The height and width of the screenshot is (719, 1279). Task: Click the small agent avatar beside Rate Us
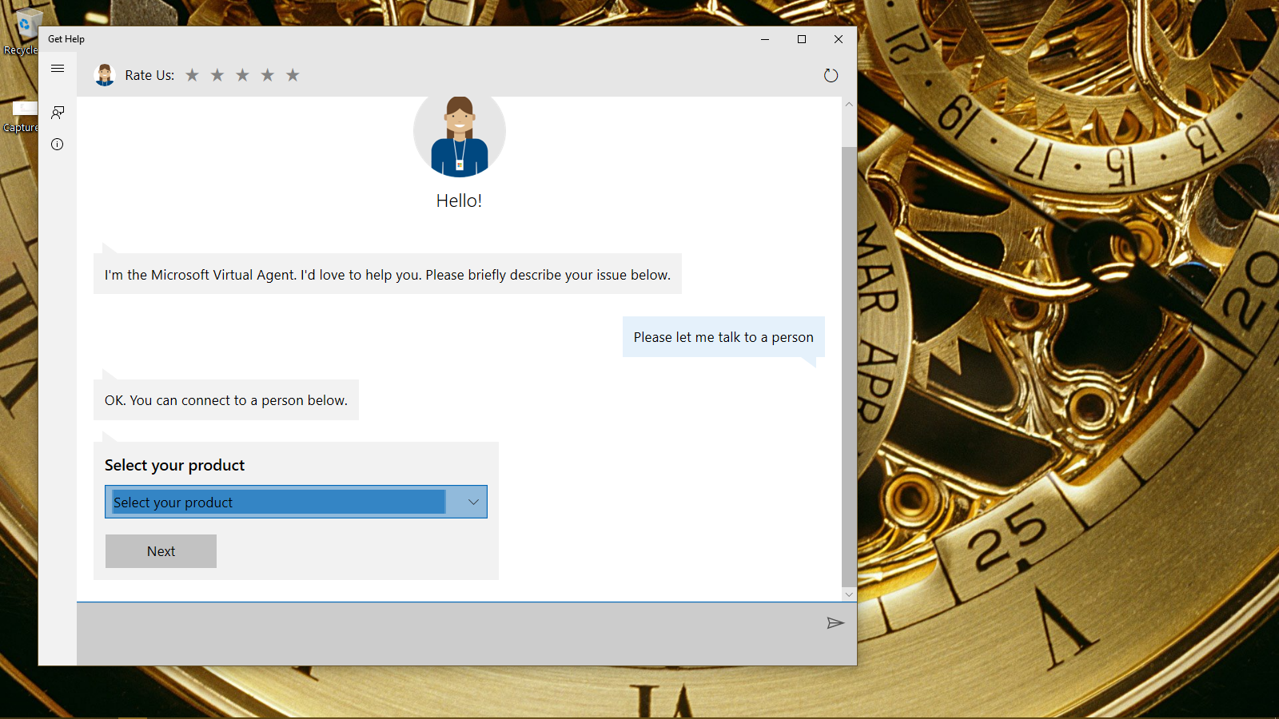[x=105, y=75]
